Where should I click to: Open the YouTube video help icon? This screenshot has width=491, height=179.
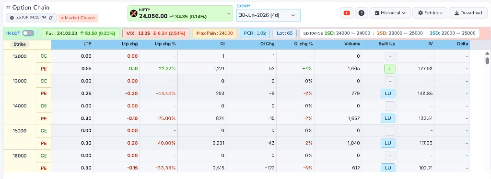347,13
